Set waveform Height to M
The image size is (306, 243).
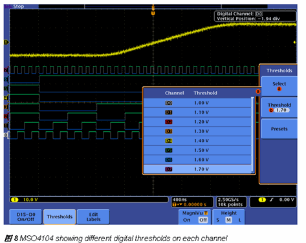[228, 220]
